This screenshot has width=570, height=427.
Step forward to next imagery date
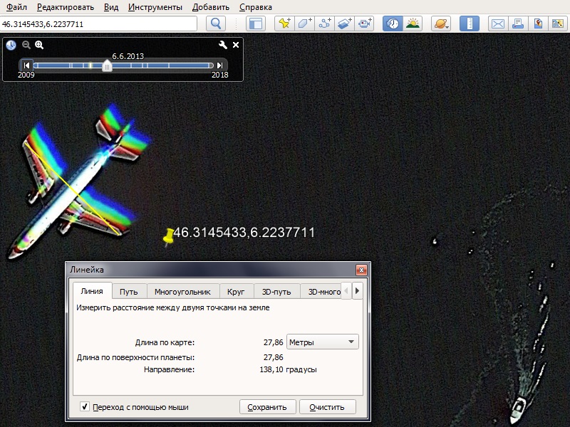[219, 65]
